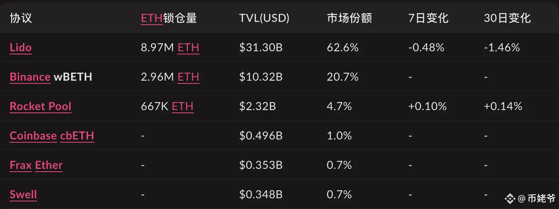Click the watermark logo icon at bottom right
559x209 pixels.
tap(510, 198)
